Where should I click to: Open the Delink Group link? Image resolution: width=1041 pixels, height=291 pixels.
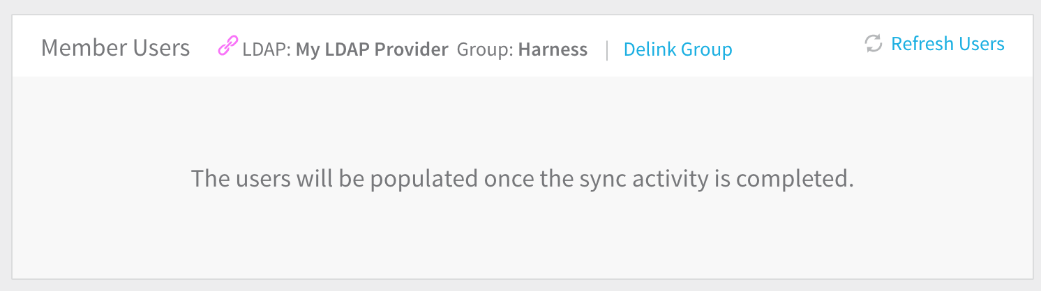[x=677, y=49]
